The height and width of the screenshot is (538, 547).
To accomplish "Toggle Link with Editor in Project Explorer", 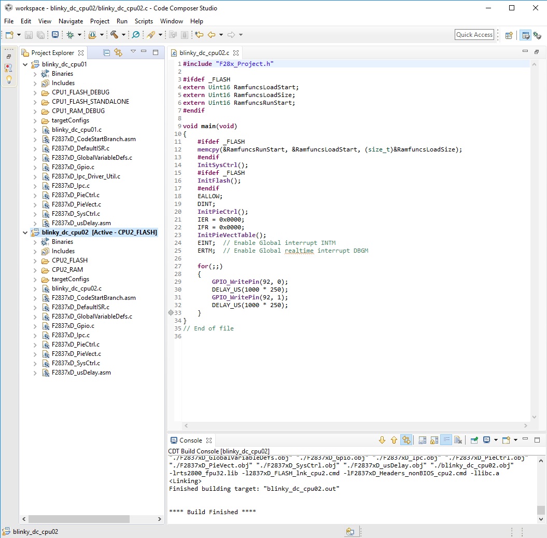I will click(118, 52).
